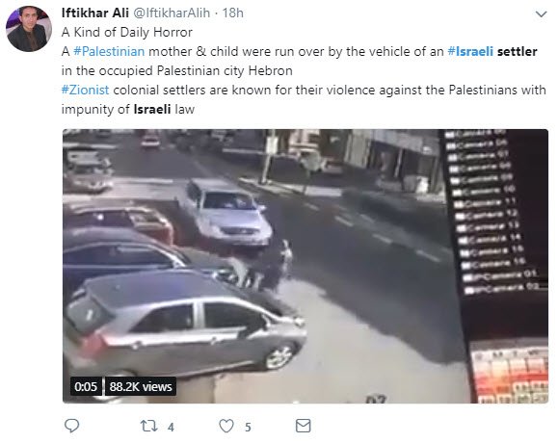This screenshot has width=558, height=443.
Task: Click the Iftikhar Ali display name
Action: pyautogui.click(x=95, y=13)
